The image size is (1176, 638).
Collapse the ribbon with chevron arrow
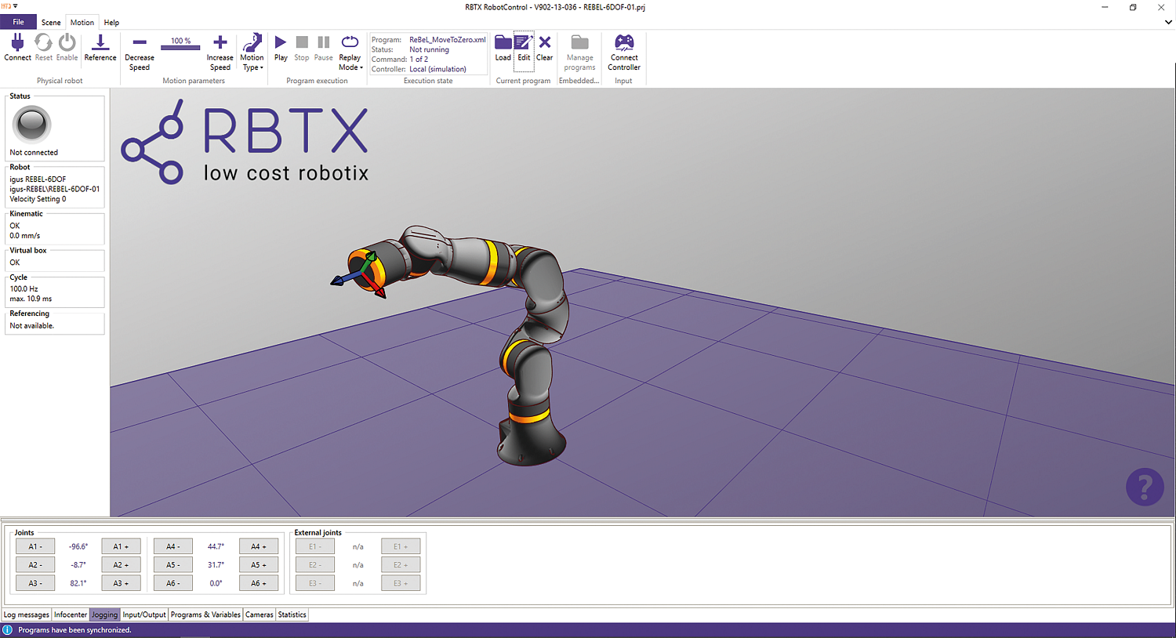[1168, 23]
